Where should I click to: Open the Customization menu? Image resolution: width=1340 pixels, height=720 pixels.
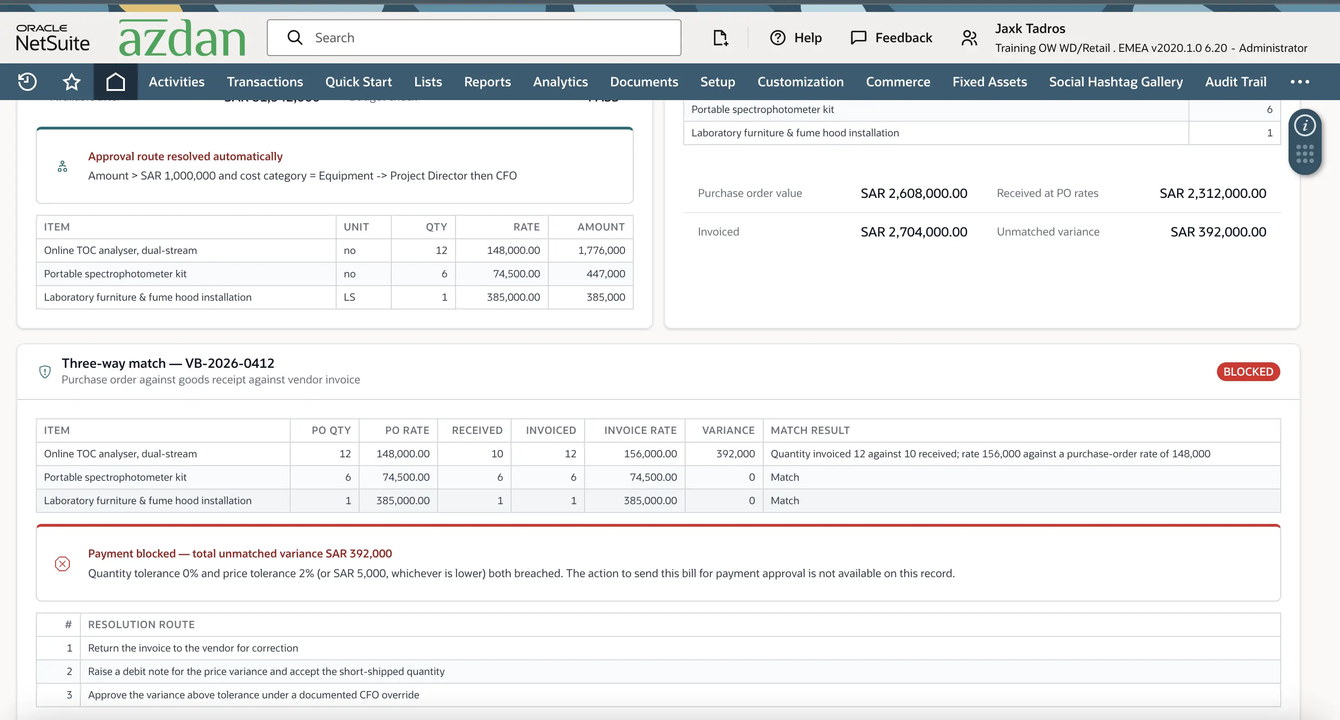click(x=800, y=82)
